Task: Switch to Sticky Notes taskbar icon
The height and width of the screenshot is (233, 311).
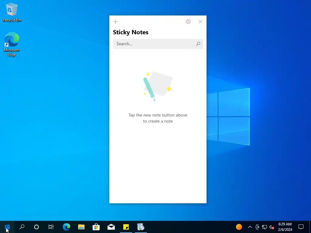Action: click(x=126, y=227)
